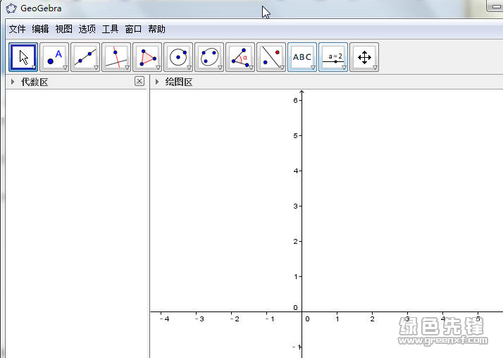Image resolution: width=503 pixels, height=358 pixels.
Task: Open Move tool dropdown arrow
Action: 34,68
